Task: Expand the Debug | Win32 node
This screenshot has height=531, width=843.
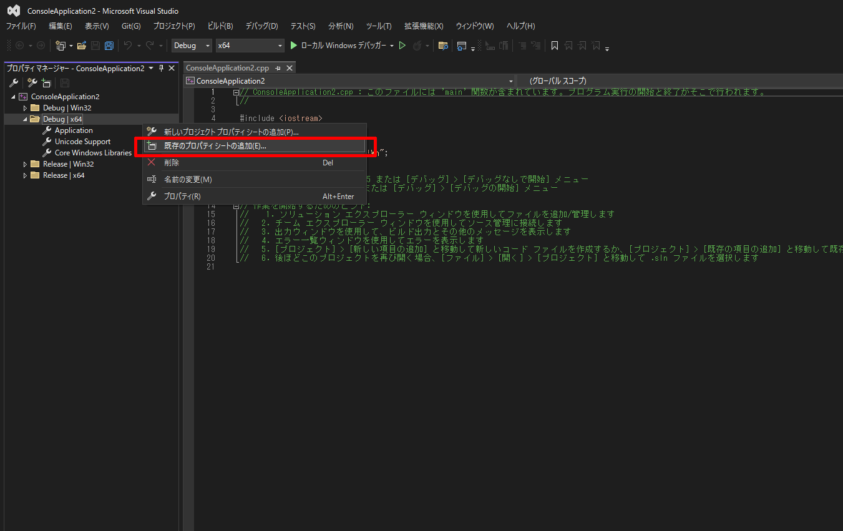Action: click(25, 108)
